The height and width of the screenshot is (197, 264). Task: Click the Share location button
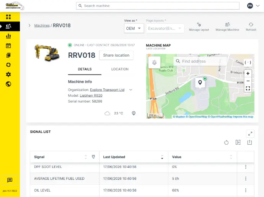116,55
